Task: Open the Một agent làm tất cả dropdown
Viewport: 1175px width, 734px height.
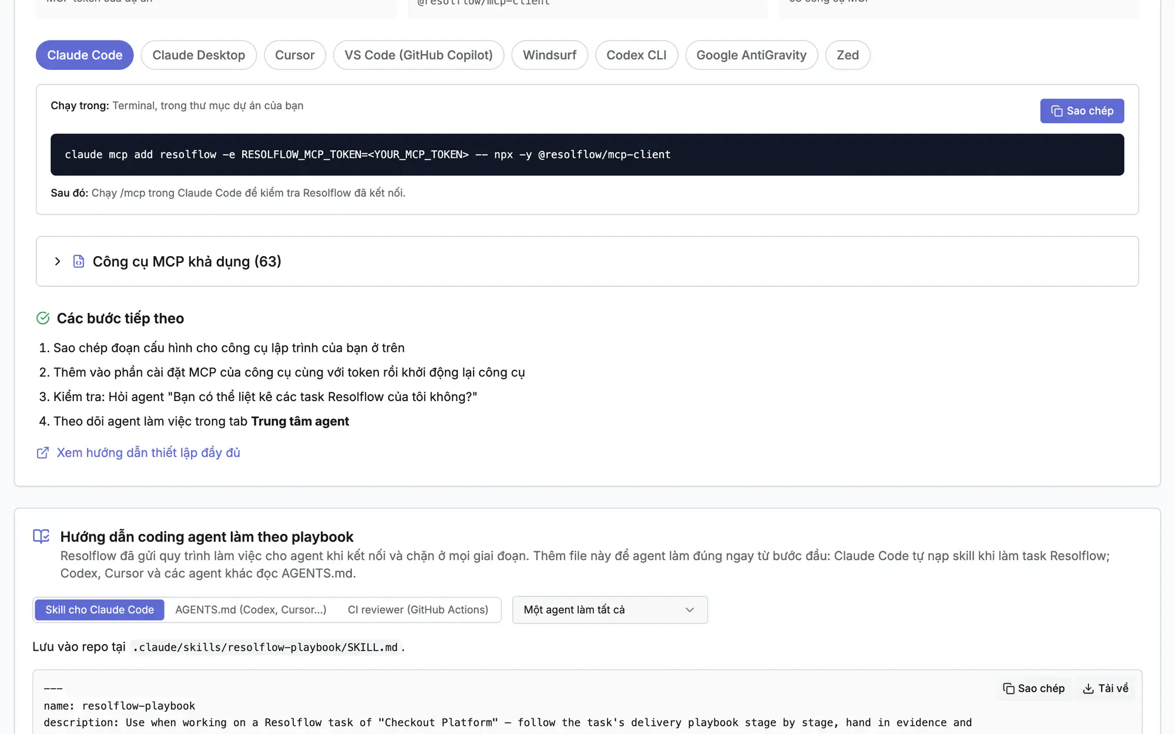Action: point(610,610)
